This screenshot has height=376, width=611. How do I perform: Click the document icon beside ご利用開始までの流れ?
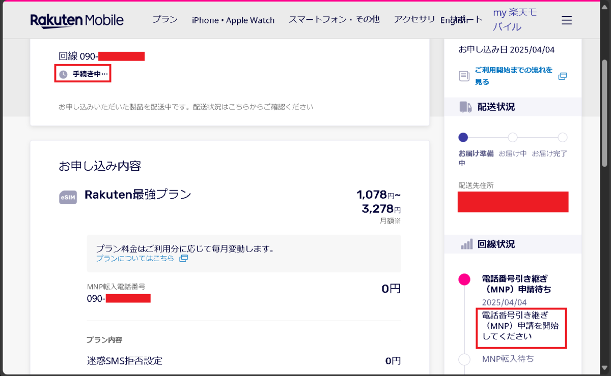[x=464, y=76]
